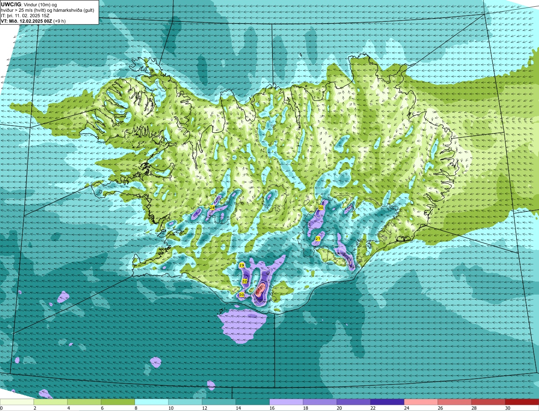Image resolution: width=539 pixels, height=411 pixels.
Task: Click the 0–2 m/s pale cream legend swatch
Action: tap(17, 402)
